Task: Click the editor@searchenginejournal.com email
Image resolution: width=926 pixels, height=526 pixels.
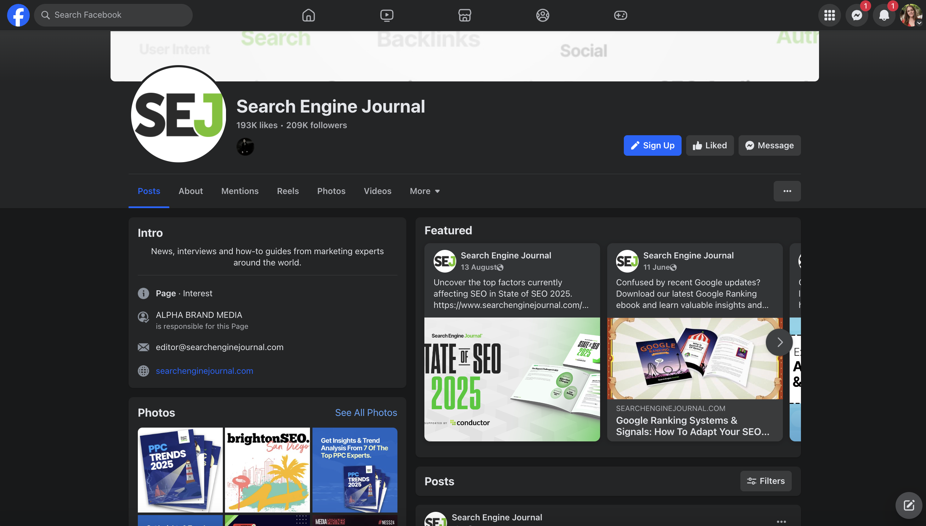Action: tap(219, 347)
